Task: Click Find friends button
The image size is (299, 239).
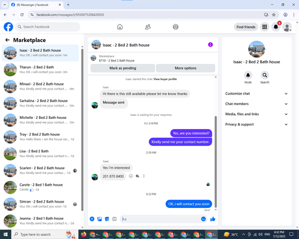Action: [246, 27]
